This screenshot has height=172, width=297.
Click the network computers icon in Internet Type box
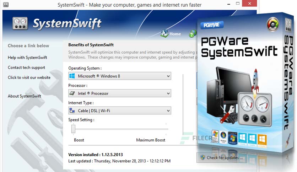(72, 111)
